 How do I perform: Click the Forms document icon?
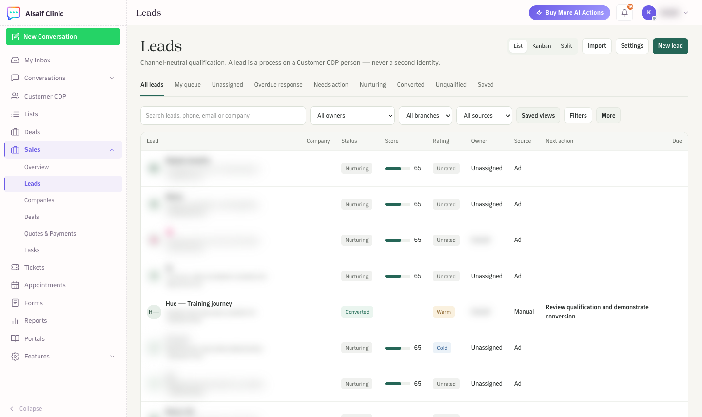pos(15,303)
